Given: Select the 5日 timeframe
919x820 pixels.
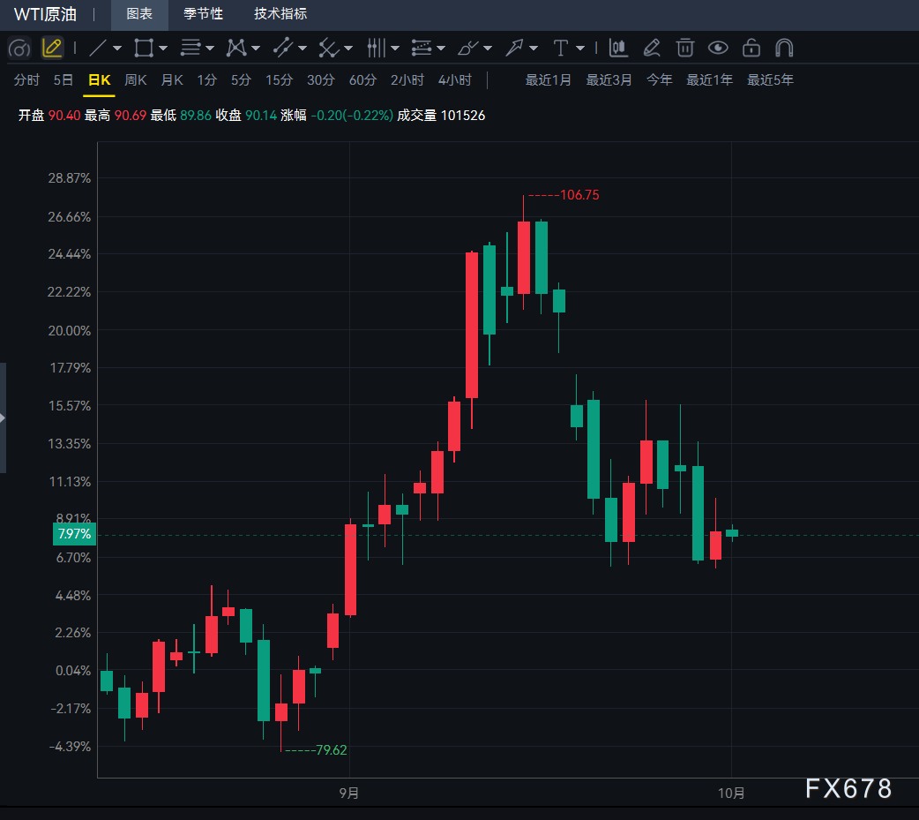Looking at the screenshot, I should coord(64,79).
